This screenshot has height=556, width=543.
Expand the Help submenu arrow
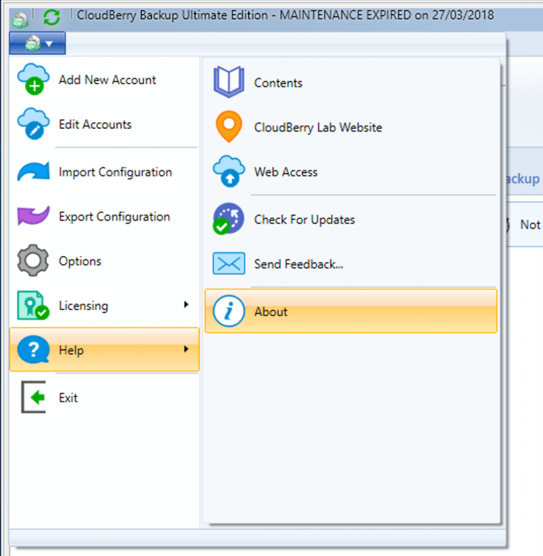pyautogui.click(x=186, y=349)
